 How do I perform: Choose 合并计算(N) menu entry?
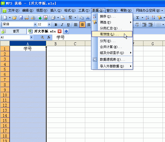tap(112, 47)
